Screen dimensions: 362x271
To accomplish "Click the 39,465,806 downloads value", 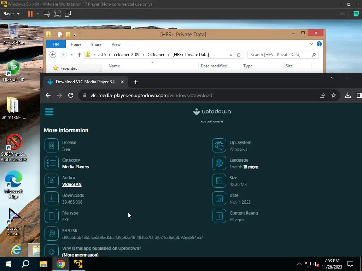I will click(72, 202).
